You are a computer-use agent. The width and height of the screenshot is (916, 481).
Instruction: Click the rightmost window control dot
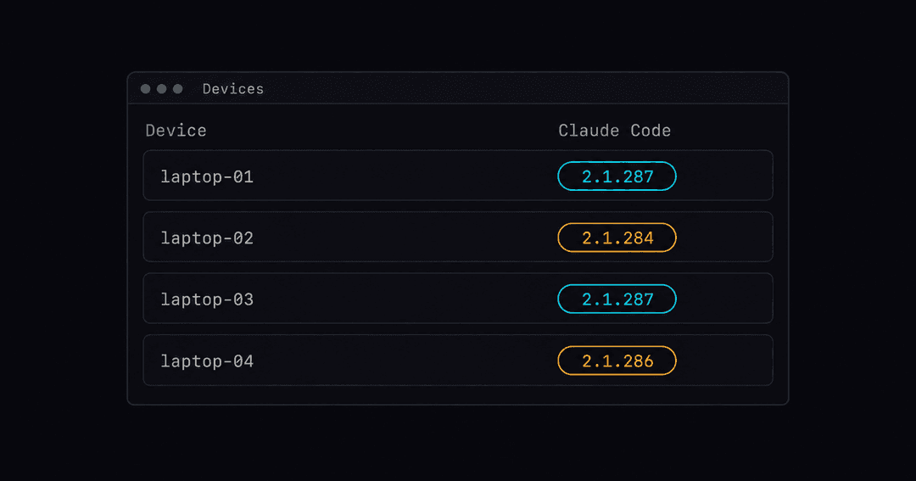click(178, 89)
